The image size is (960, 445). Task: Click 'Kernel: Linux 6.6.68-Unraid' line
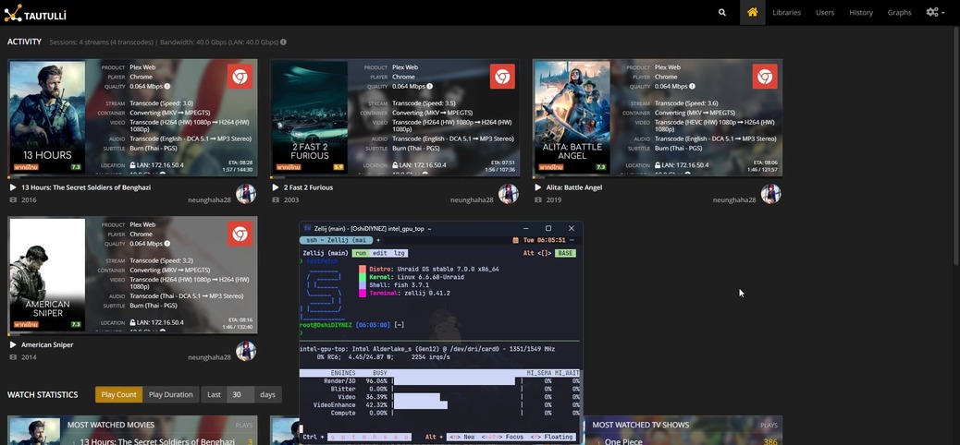point(415,277)
